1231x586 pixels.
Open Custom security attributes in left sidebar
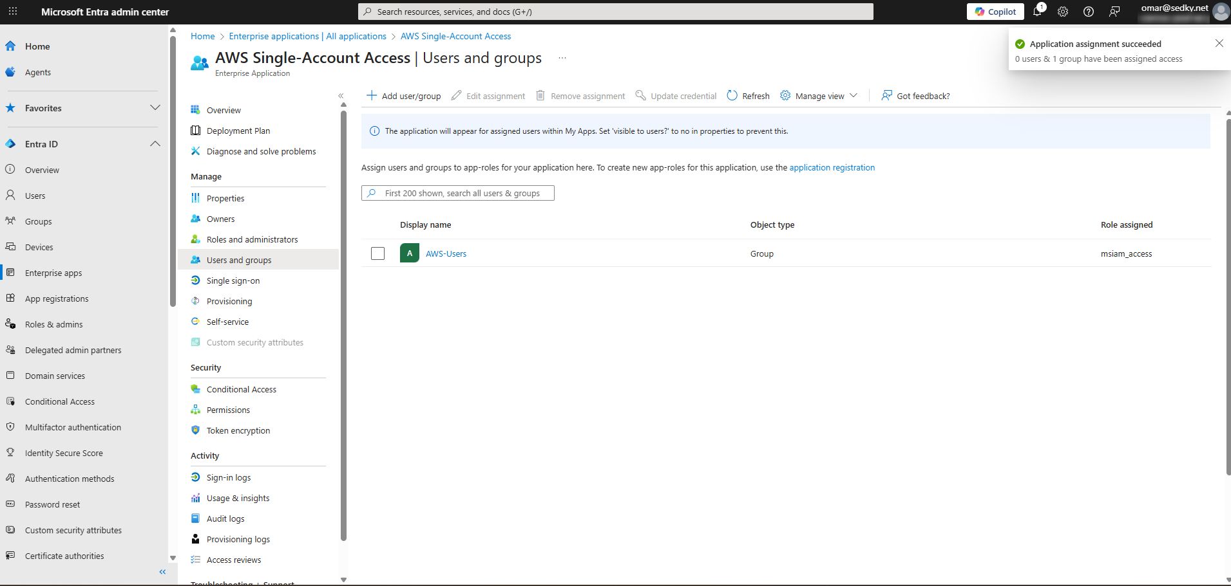tap(73, 530)
